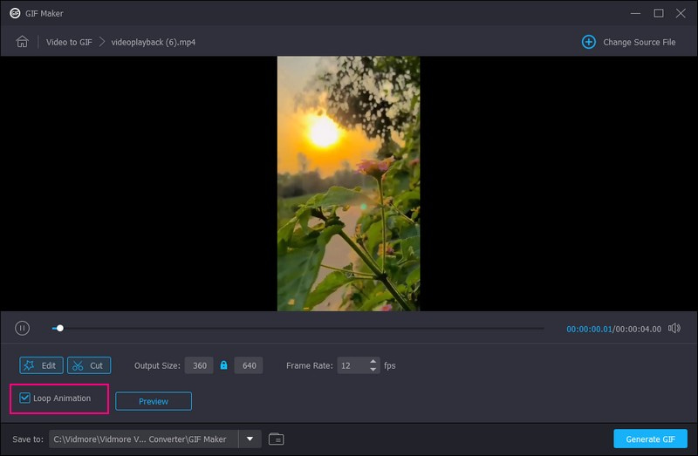The height and width of the screenshot is (456, 698).
Task: Click the playback seek slider handle
Action: [59, 328]
